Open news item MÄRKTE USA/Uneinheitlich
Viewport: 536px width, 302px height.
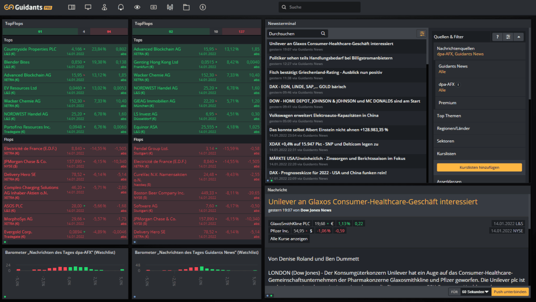coord(347,160)
